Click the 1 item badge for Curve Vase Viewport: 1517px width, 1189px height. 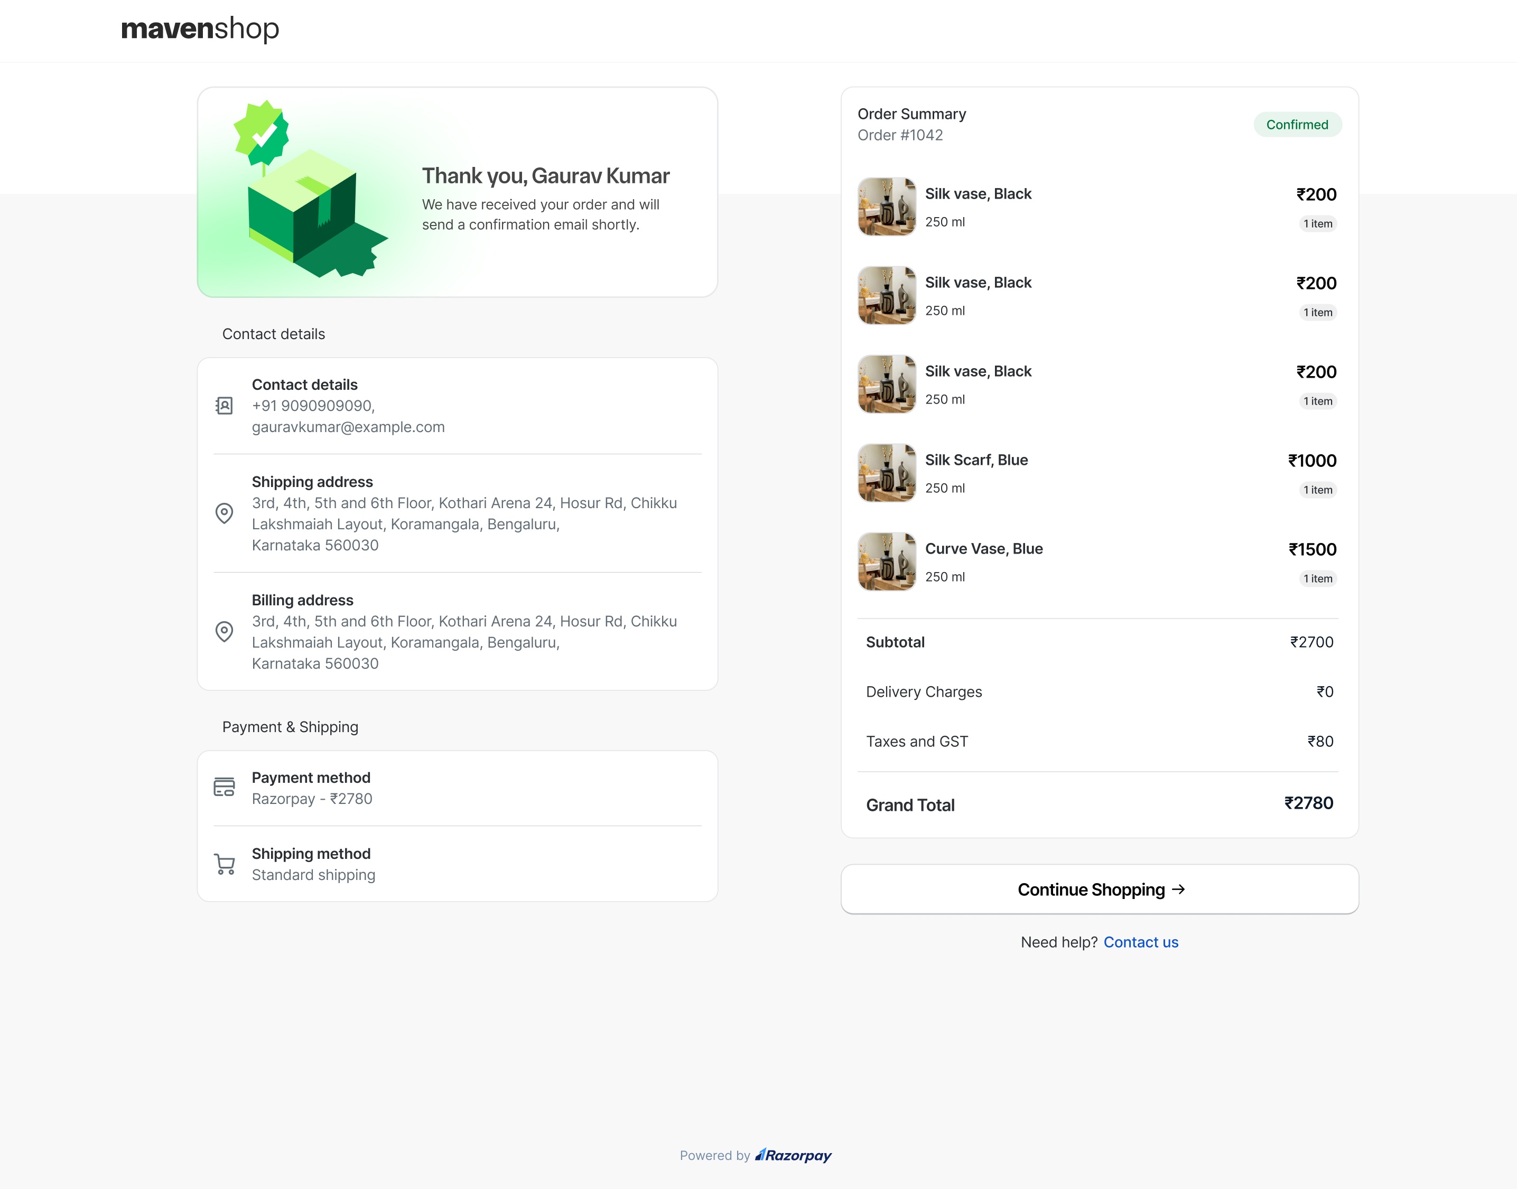(1318, 578)
